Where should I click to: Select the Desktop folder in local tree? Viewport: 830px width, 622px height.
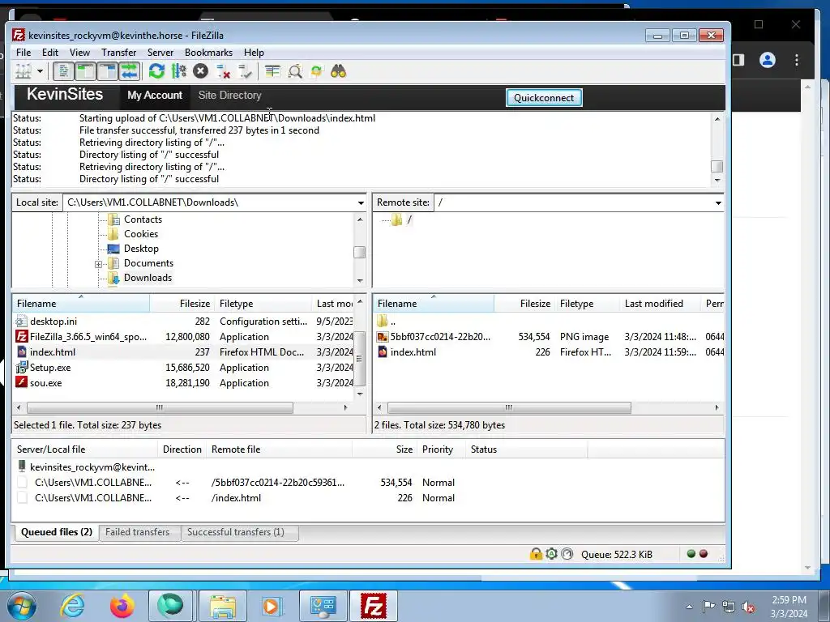point(141,249)
